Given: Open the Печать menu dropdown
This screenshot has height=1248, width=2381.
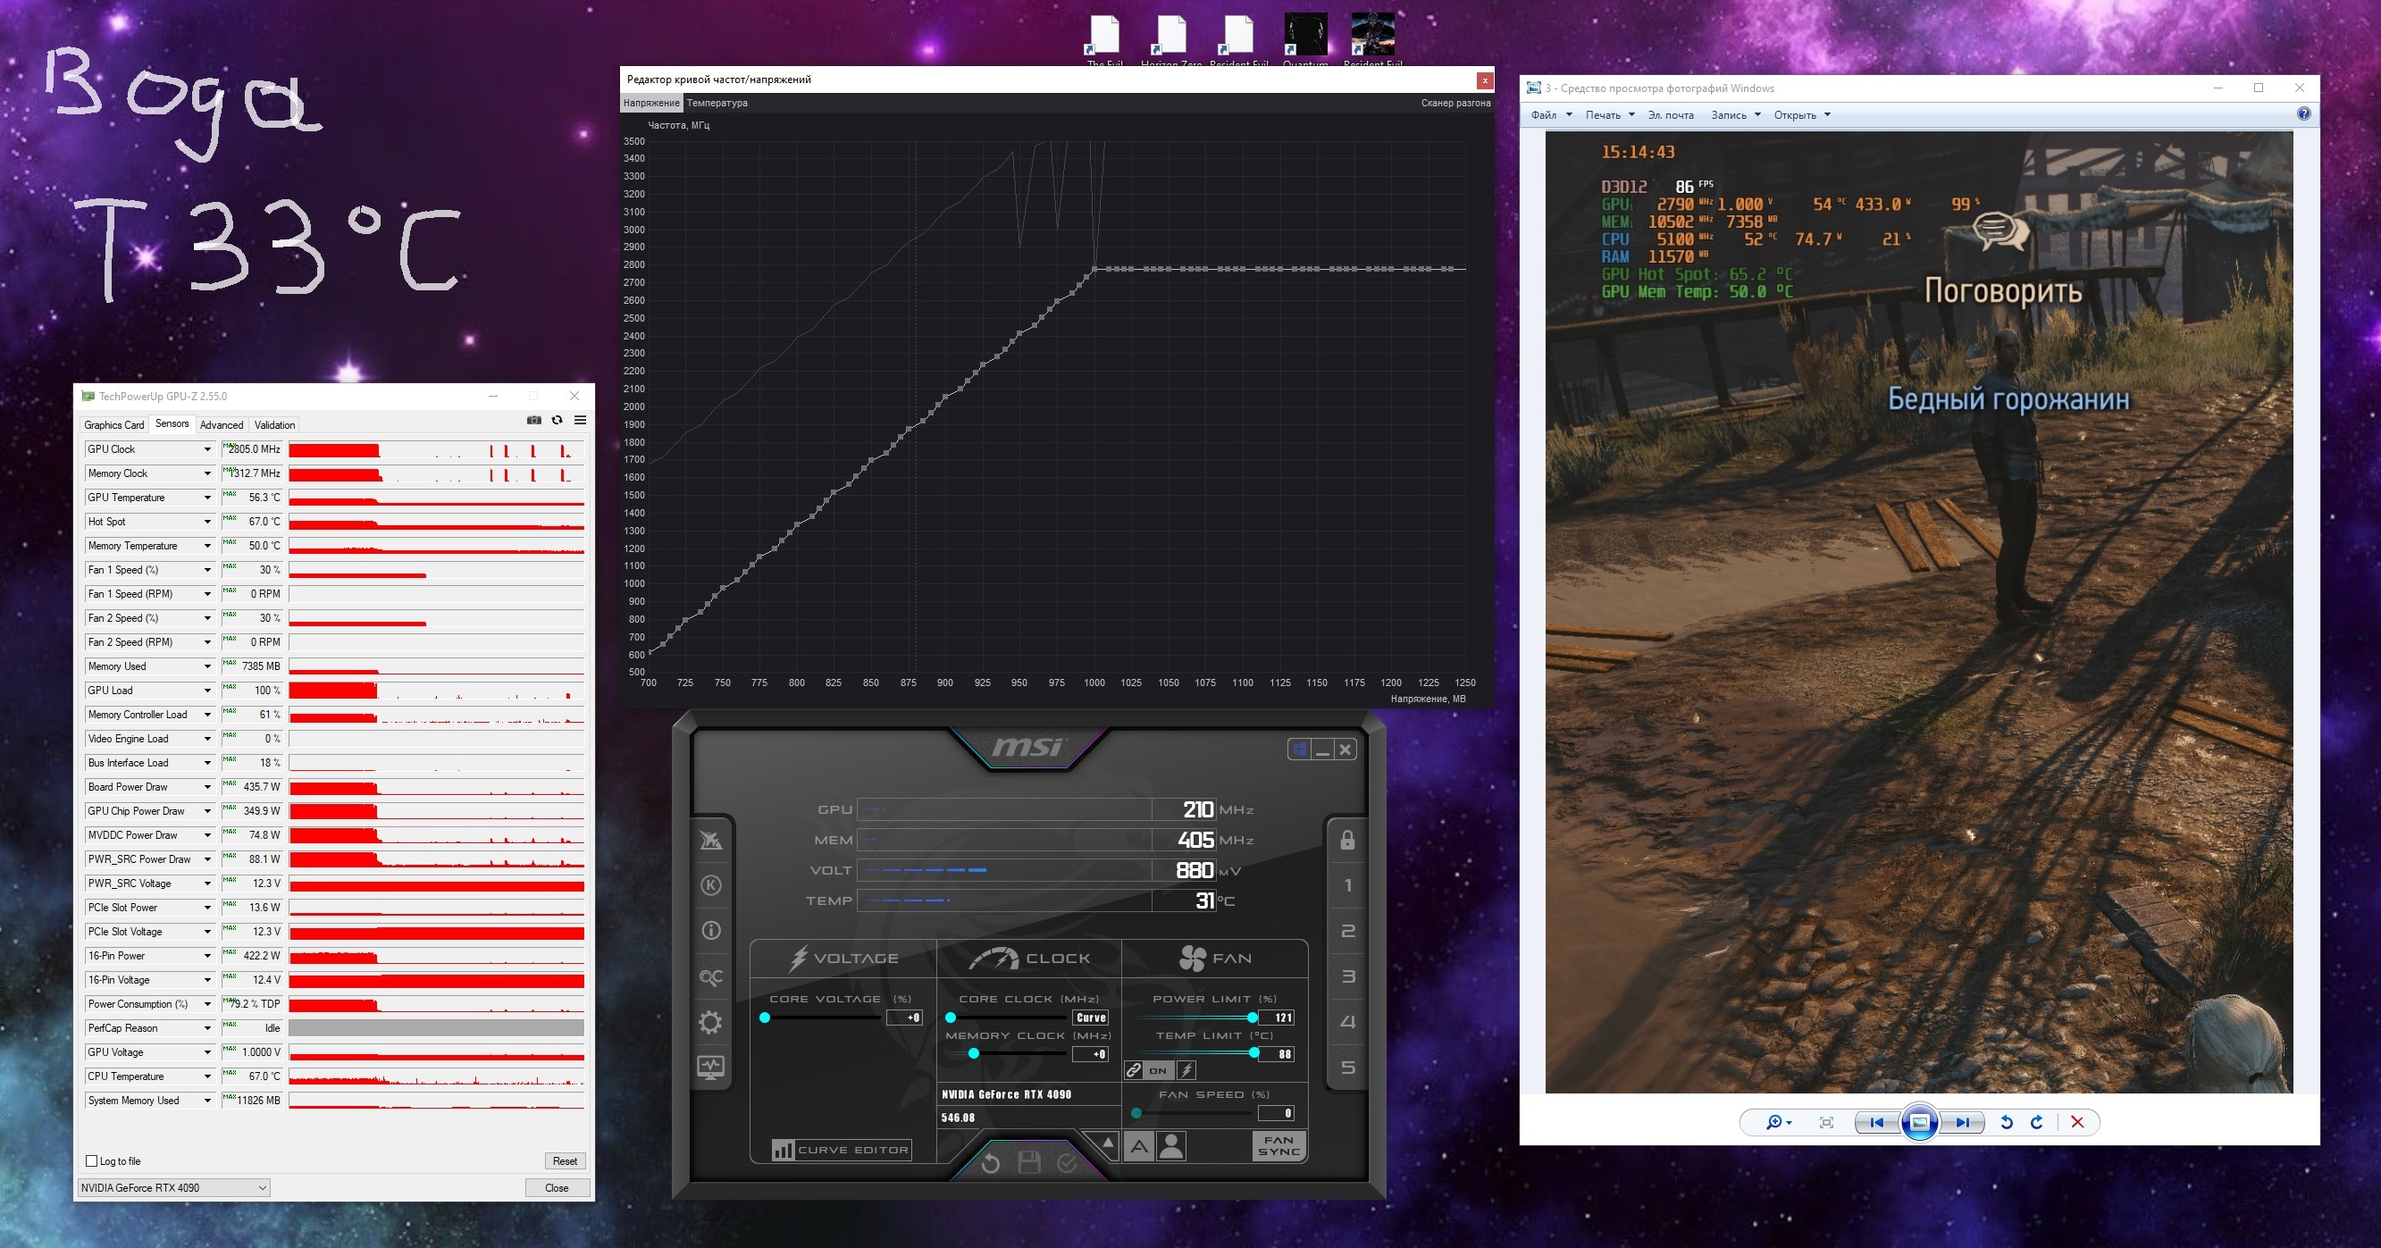Looking at the screenshot, I should click(1609, 115).
